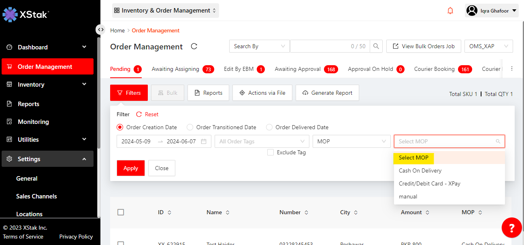Expand the OMS_XAP store dropdown

pos(488,47)
